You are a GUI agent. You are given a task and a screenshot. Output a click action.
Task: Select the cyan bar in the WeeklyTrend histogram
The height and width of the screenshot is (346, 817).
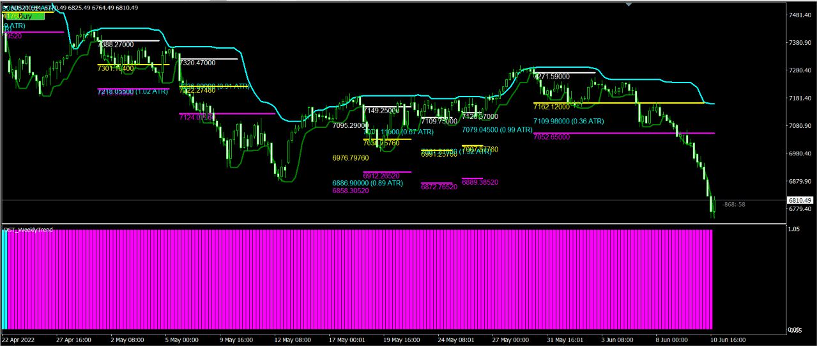coord(4,279)
